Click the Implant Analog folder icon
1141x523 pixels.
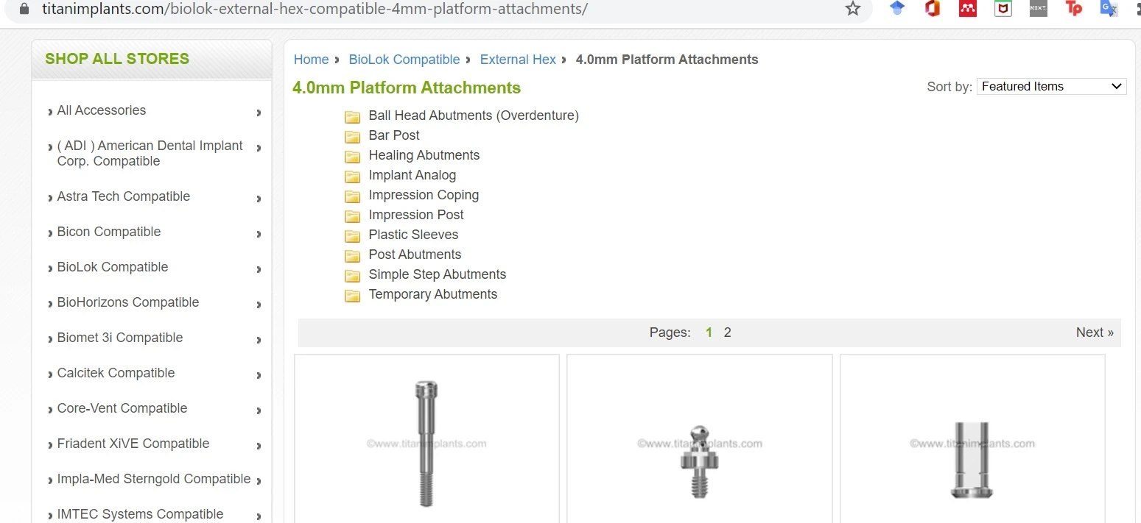[353, 177]
